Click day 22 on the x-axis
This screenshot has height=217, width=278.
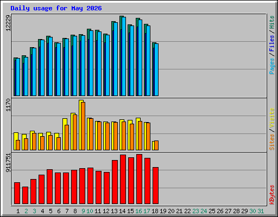(187, 211)
